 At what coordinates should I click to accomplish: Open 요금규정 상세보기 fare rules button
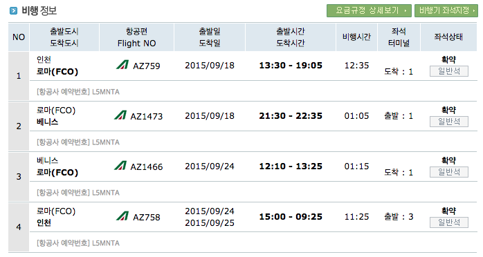[369, 11]
